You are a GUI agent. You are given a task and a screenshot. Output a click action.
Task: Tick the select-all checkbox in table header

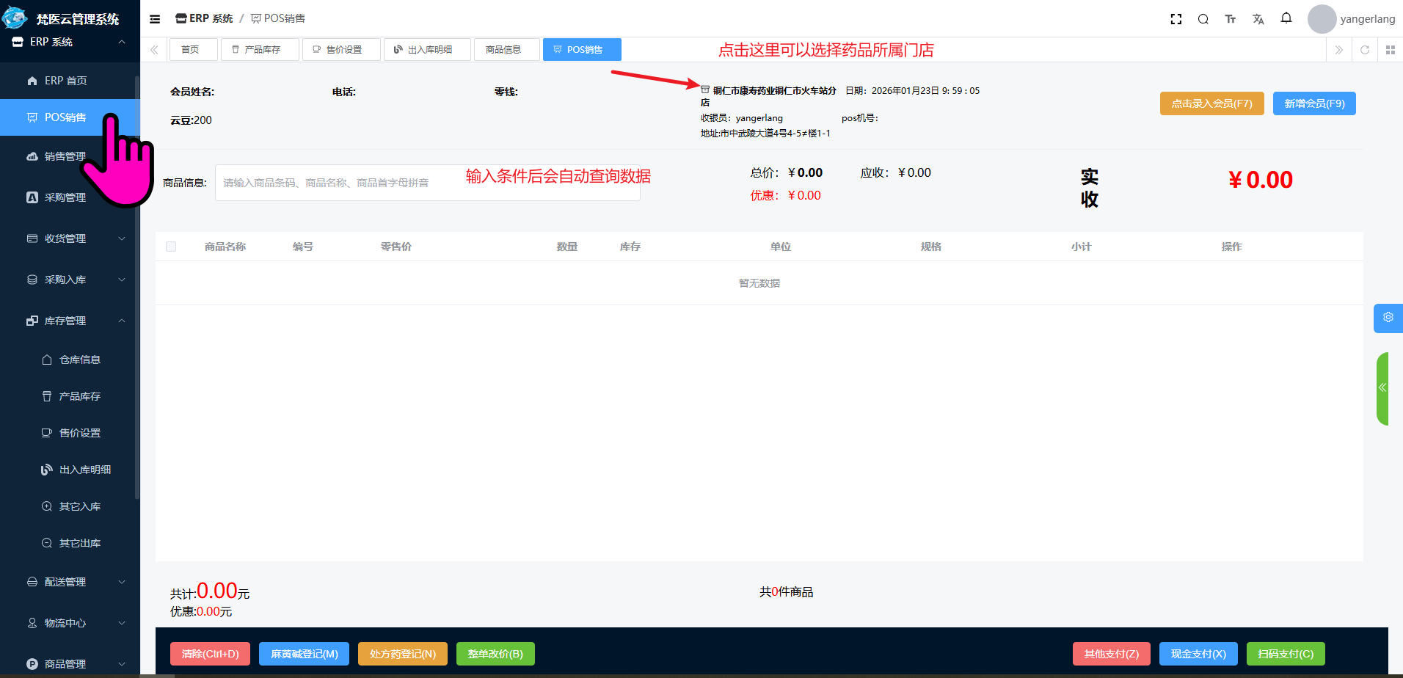pos(171,247)
